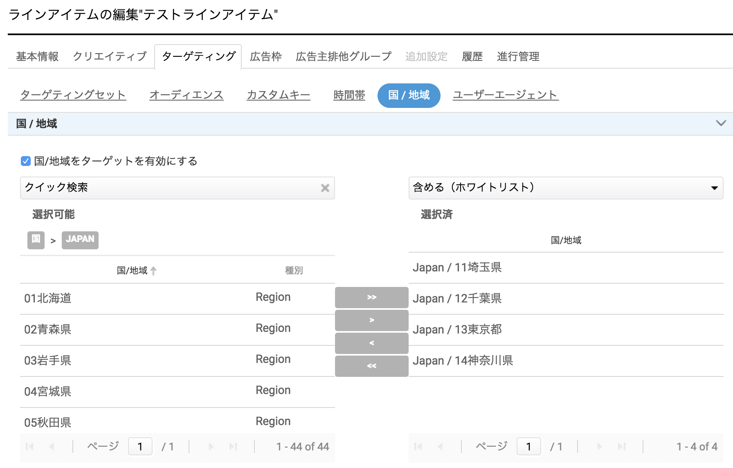Move all regions with the >> button
The height and width of the screenshot is (468, 733).
pyautogui.click(x=371, y=298)
